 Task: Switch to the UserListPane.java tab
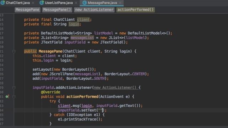58,3
